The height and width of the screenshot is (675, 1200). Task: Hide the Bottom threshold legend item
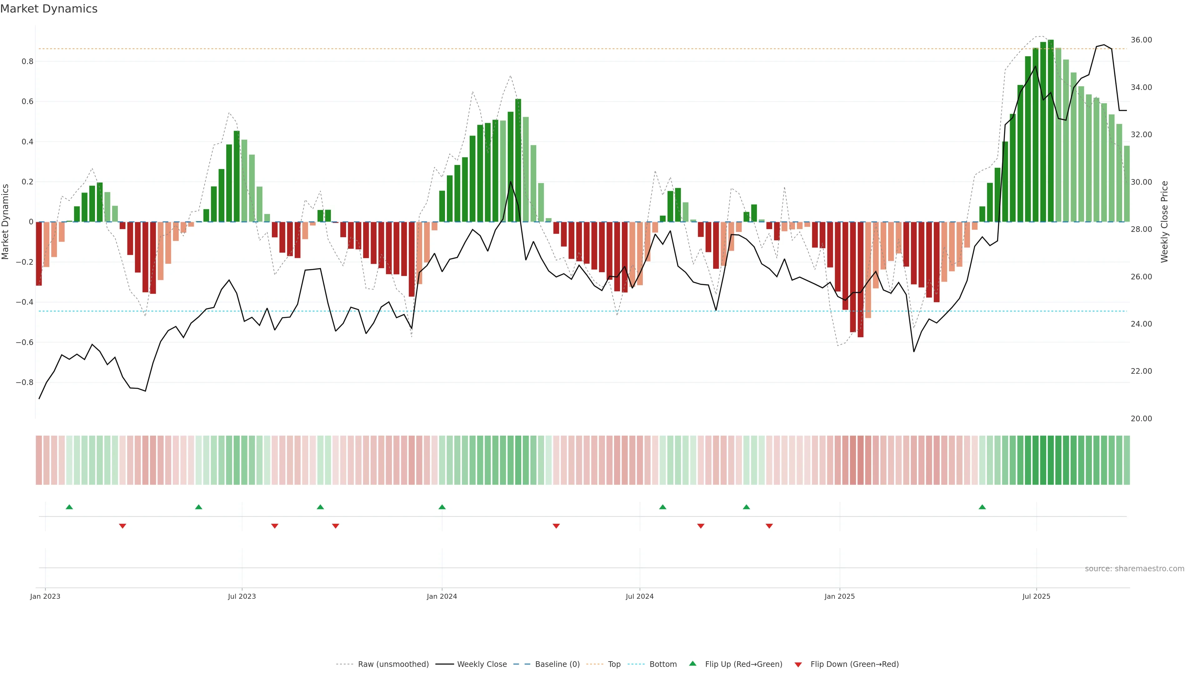pyautogui.click(x=663, y=664)
